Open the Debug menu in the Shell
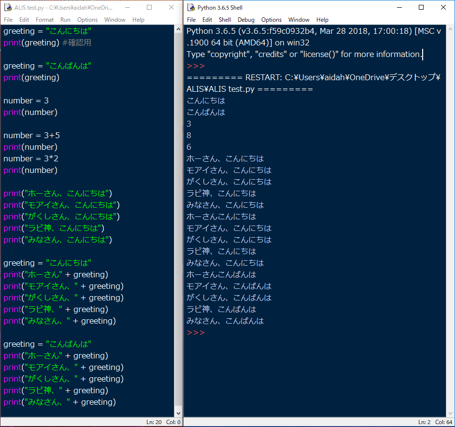Viewport: 455px width, 427px height. (x=246, y=20)
